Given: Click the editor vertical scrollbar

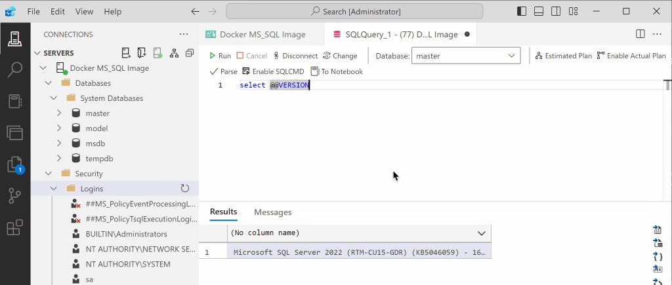Looking at the screenshot, I should click(x=667, y=85).
